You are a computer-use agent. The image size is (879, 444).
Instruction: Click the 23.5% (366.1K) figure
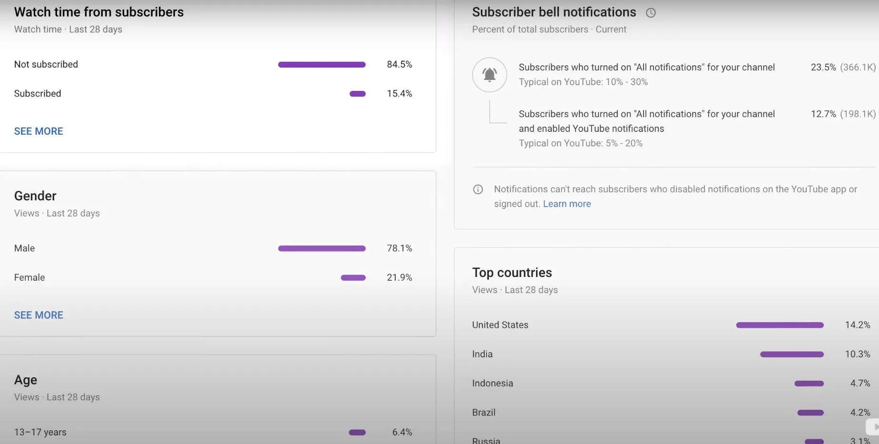tap(843, 67)
